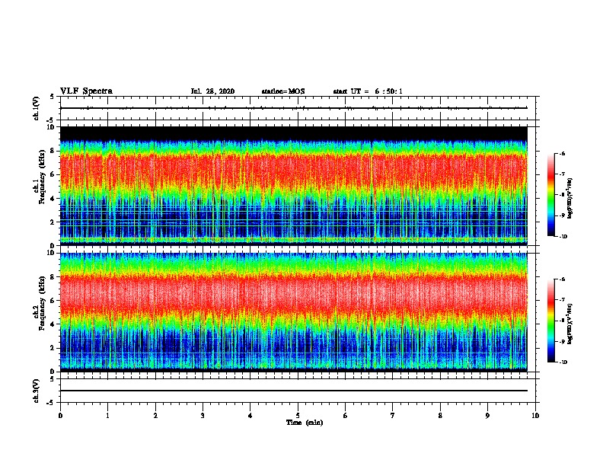Viewport: 603px width, 466px height.
Task: Click the ch.1 spectrogram plot area
Action: click(x=294, y=186)
